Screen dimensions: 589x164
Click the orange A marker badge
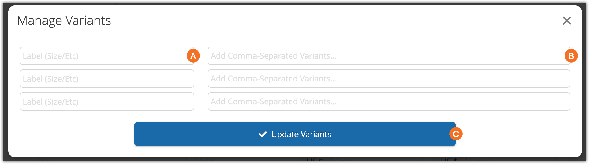pos(193,56)
